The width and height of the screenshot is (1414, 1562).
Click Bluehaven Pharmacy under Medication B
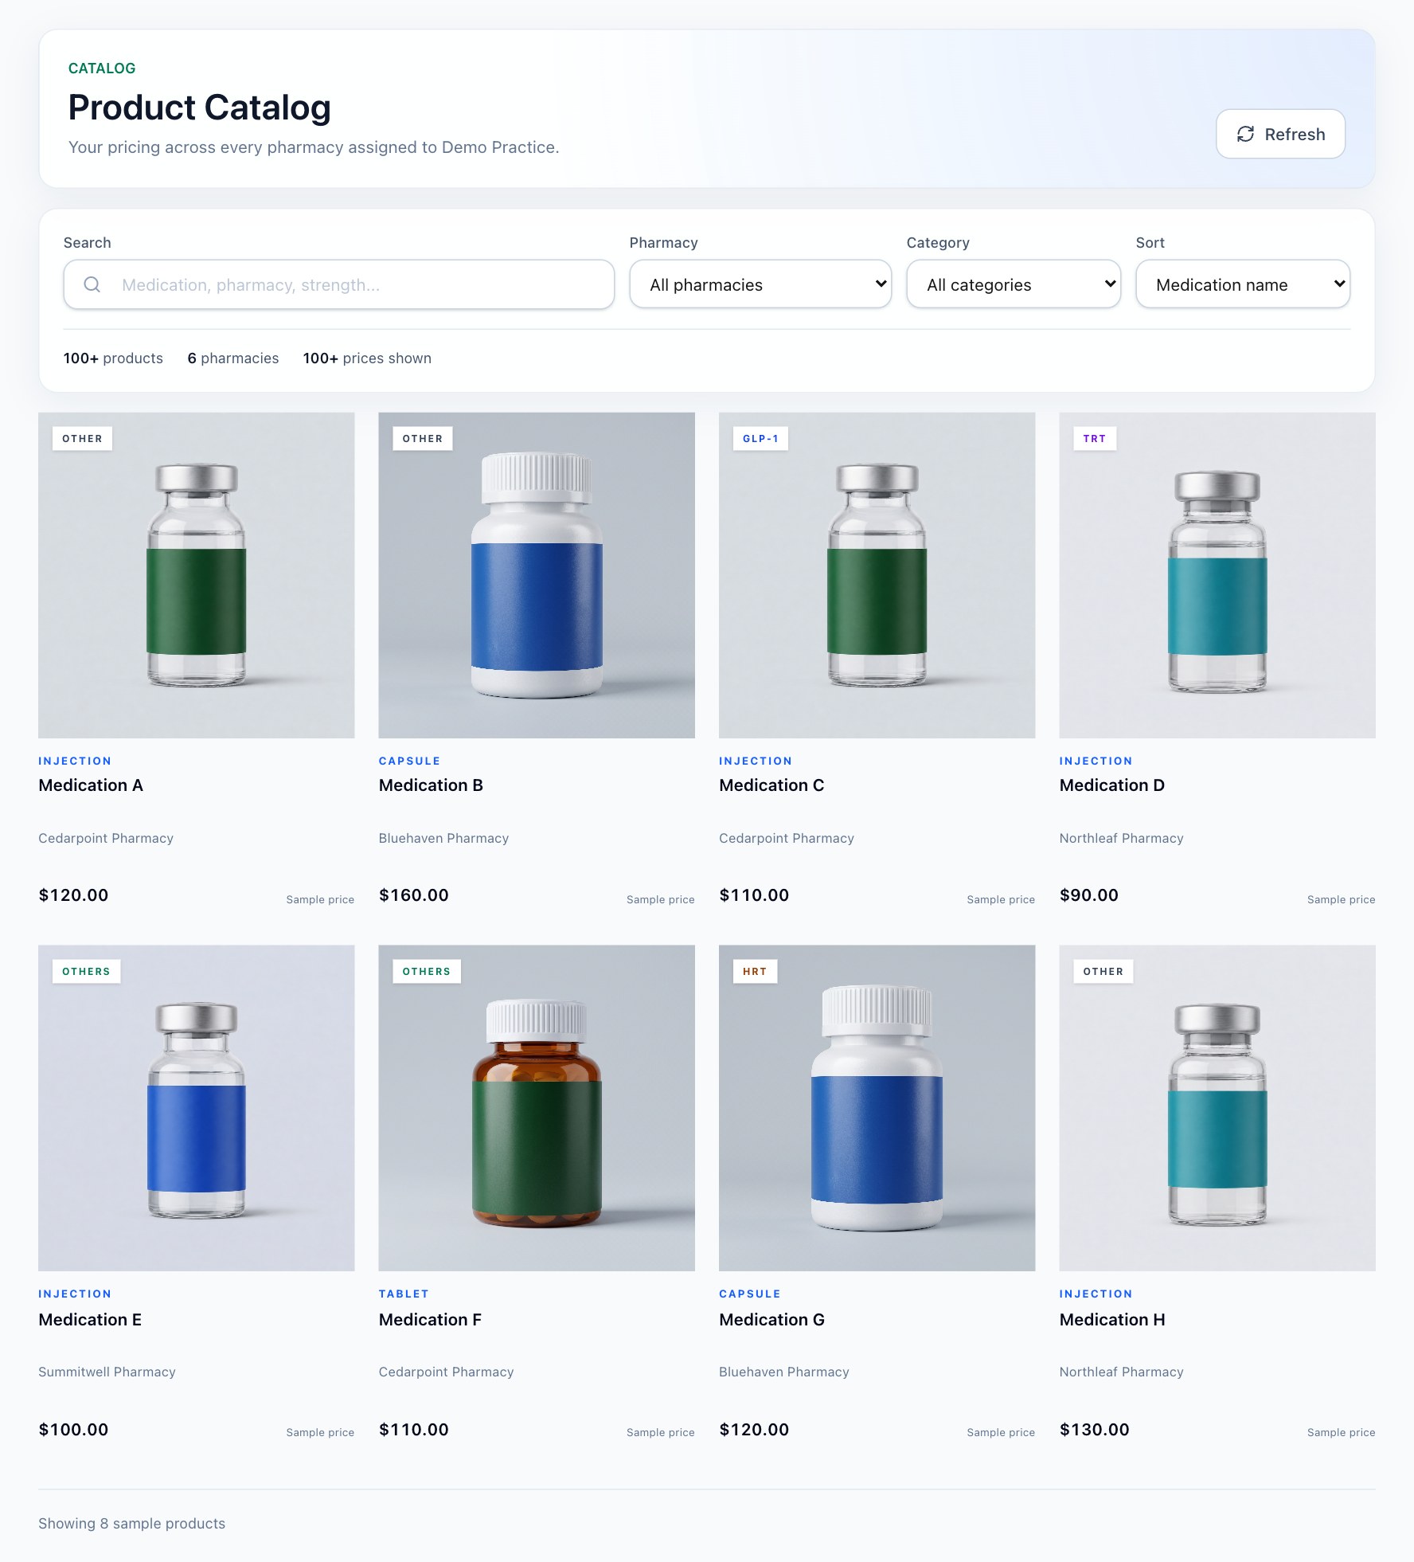pyautogui.click(x=443, y=838)
